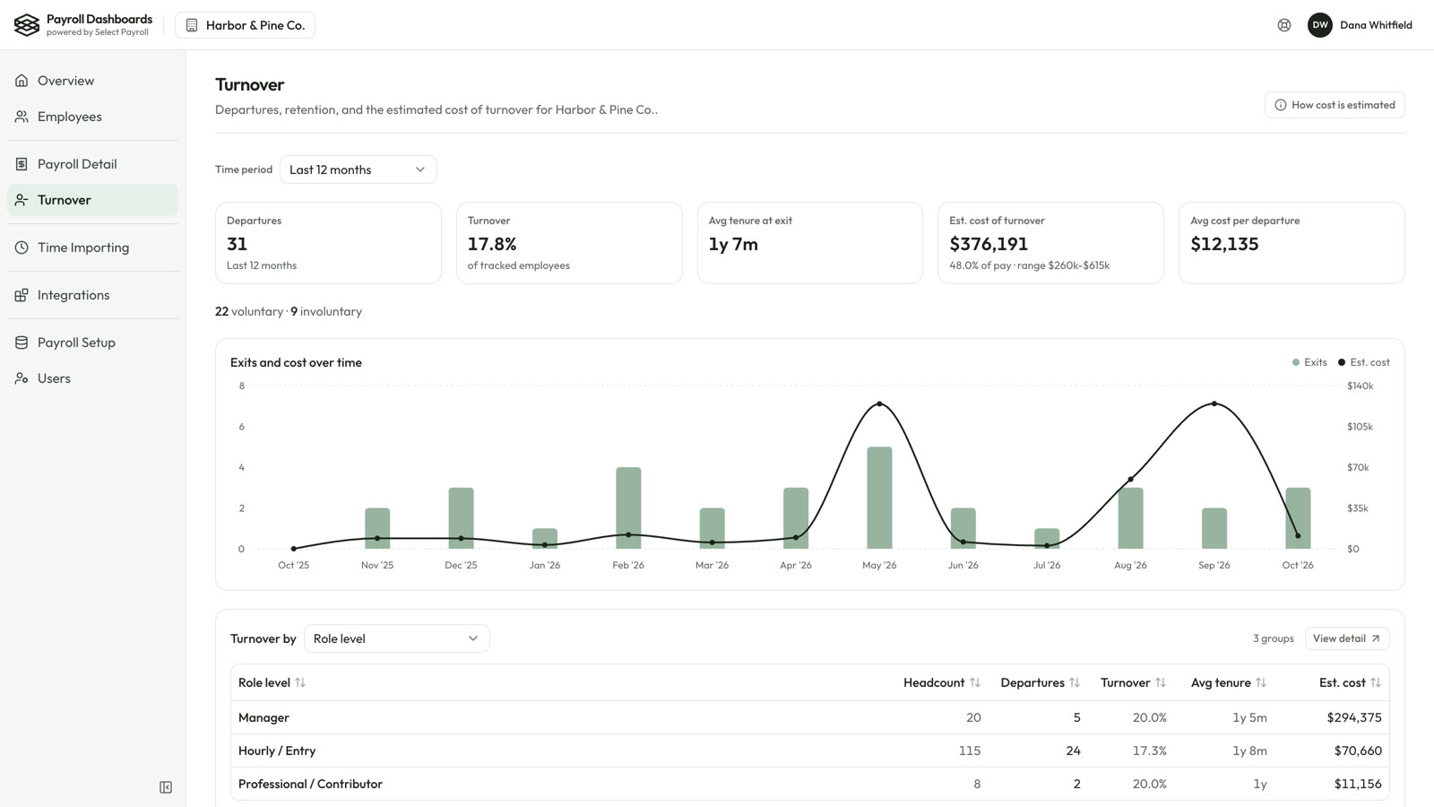Click the Users icon in sidebar
The height and width of the screenshot is (807, 1434).
pyautogui.click(x=22, y=378)
